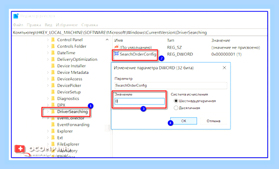Image resolution: width=279 pixels, height=169 pixels.
Task: Click Отмена in the DWORD dialog
Action: tap(213, 121)
